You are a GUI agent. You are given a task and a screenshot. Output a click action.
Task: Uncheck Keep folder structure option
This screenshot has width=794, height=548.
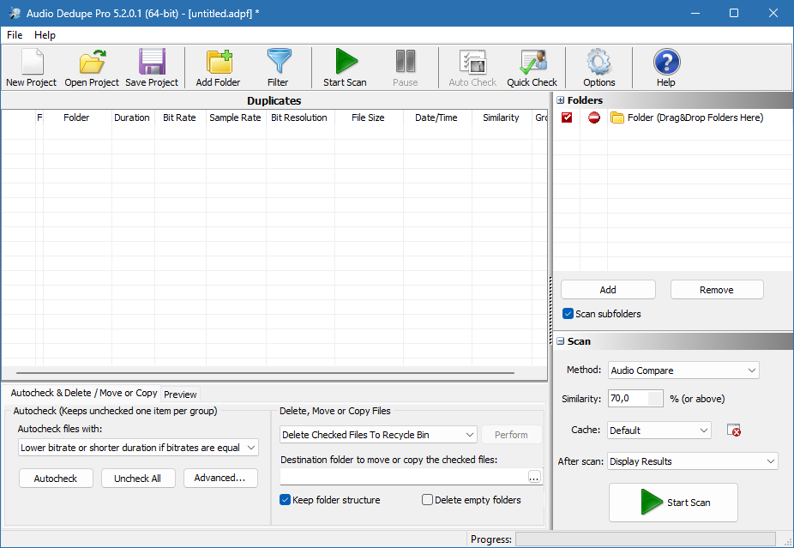(286, 500)
